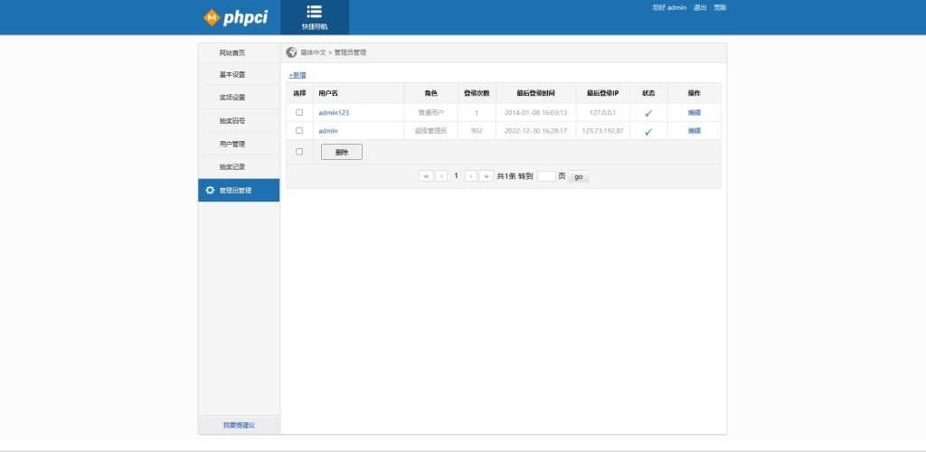The height and width of the screenshot is (452, 926).
Task: Edit the admin row via 编辑
Action: pyautogui.click(x=694, y=131)
